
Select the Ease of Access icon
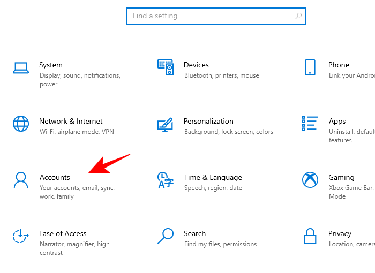point(20,236)
